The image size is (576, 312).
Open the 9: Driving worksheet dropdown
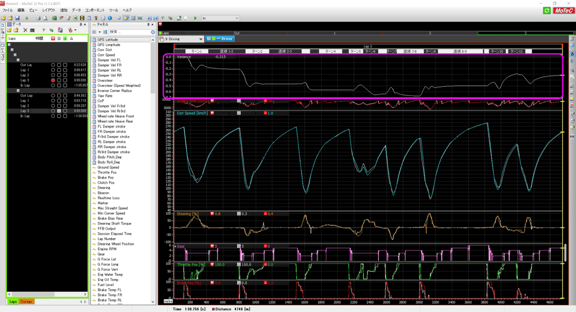click(x=200, y=39)
